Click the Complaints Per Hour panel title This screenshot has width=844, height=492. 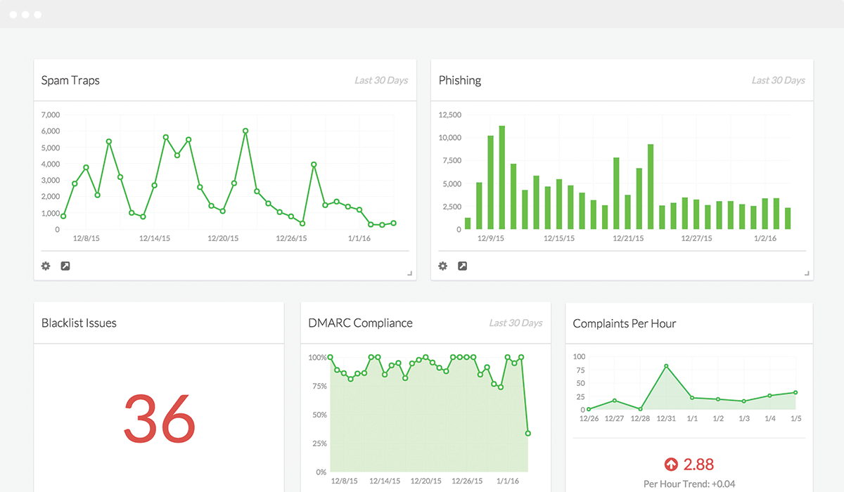[625, 324]
